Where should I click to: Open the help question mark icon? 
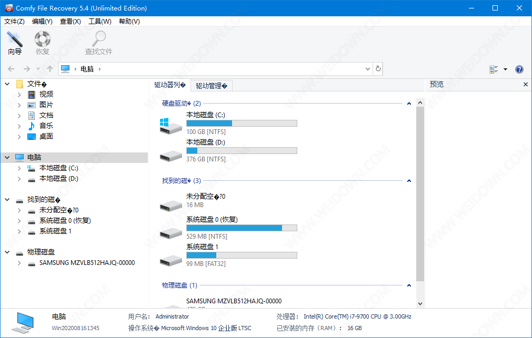[519, 69]
